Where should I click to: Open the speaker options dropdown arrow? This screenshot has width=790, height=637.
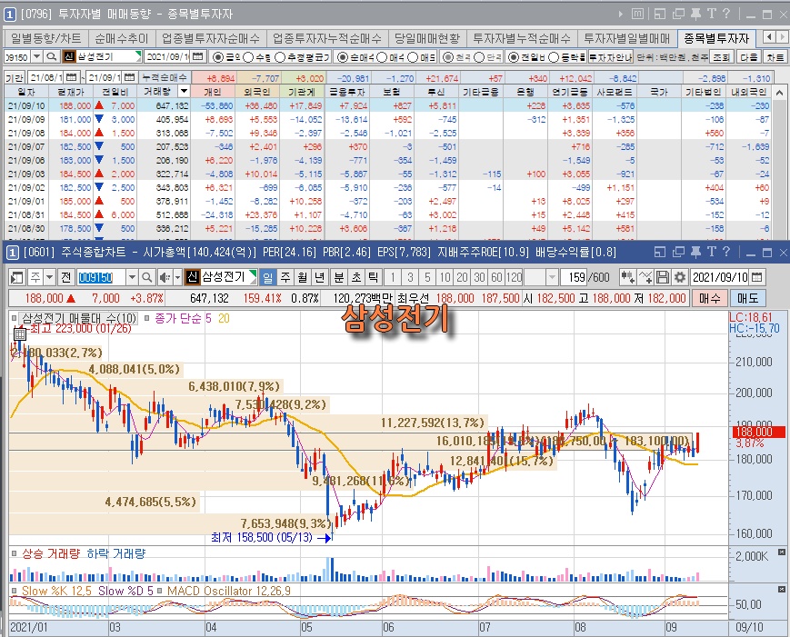click(x=177, y=277)
